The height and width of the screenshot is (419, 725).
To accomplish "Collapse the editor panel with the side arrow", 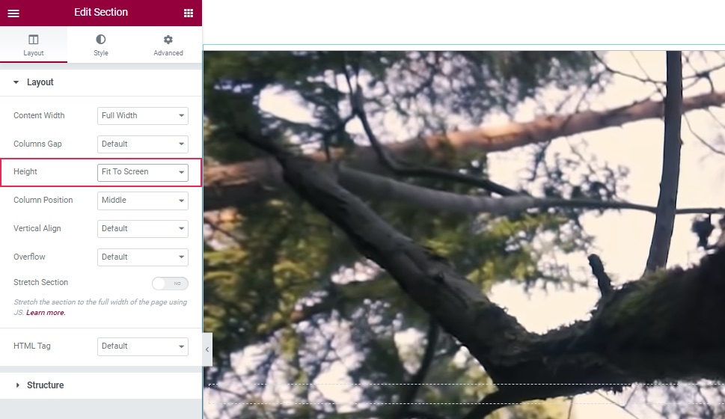I will tap(207, 349).
